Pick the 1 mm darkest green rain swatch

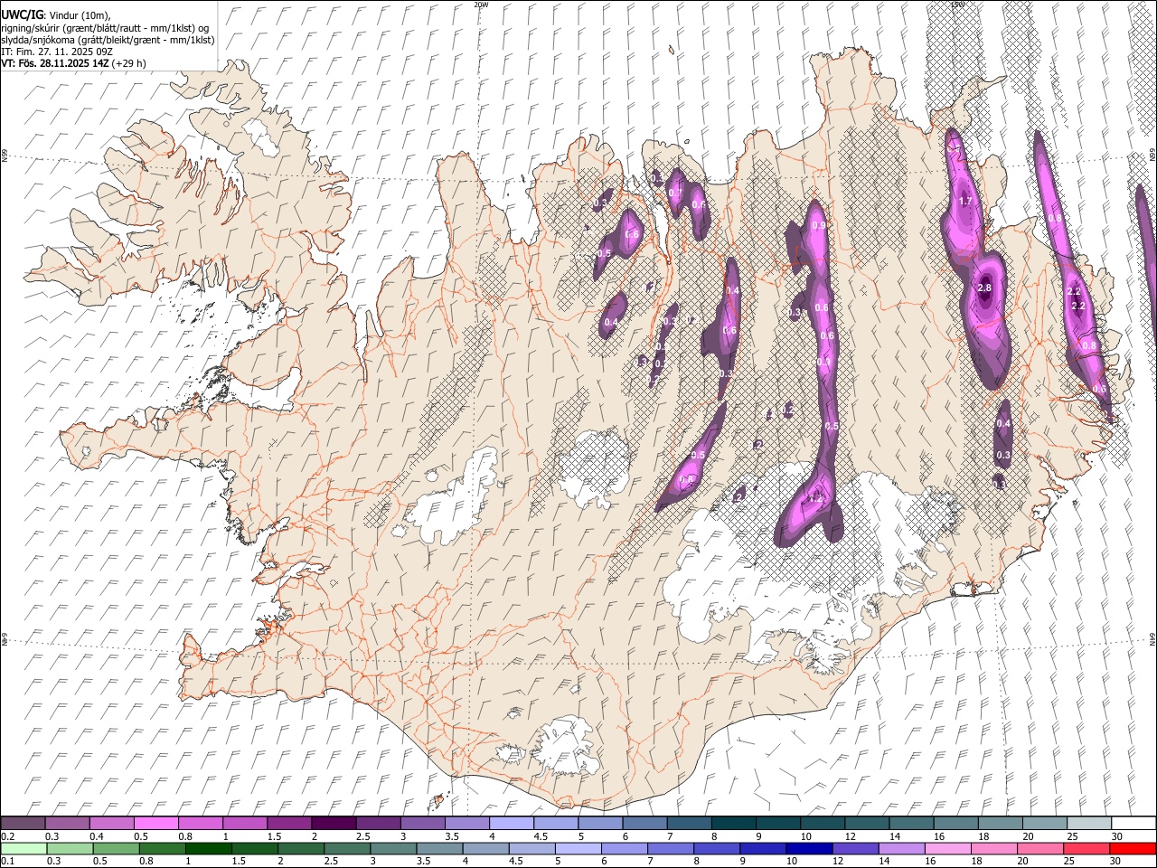(x=208, y=848)
